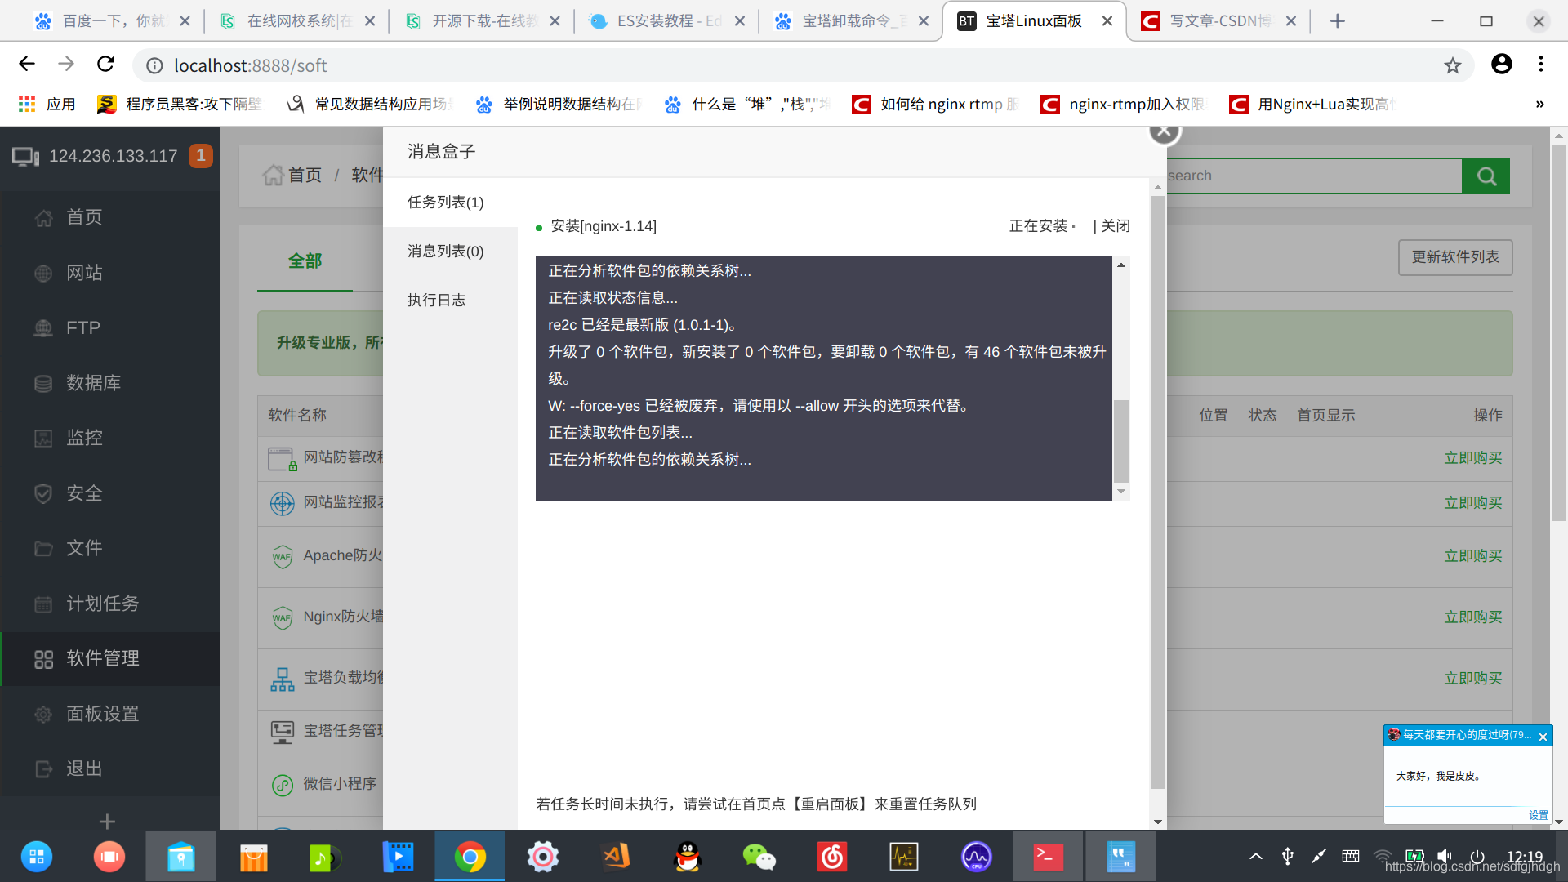Screen dimensions: 1568x882
Task: Bookmark this page with the star icon
Action: tap(1452, 65)
